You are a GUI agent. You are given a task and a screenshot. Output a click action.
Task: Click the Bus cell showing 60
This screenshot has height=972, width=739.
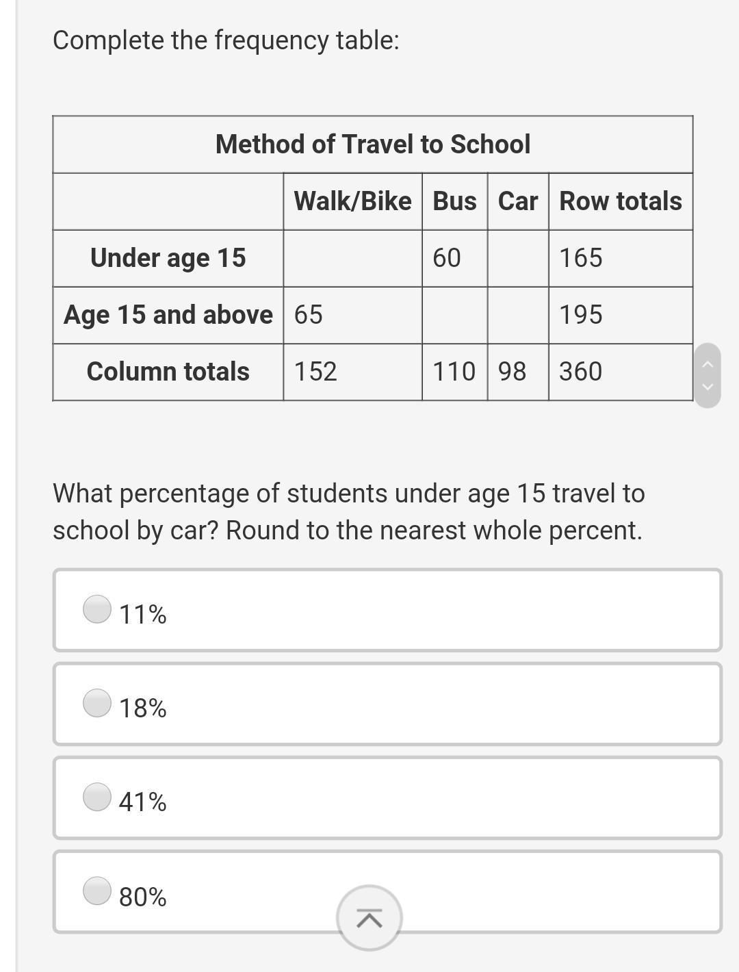coord(454,258)
